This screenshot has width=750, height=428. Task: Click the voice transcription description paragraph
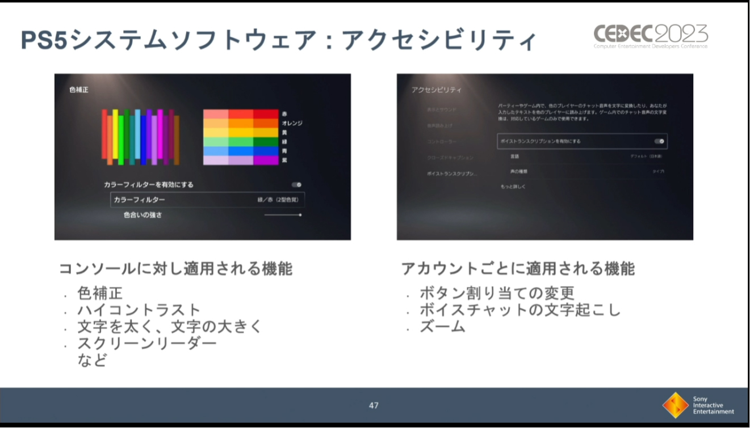click(x=583, y=112)
